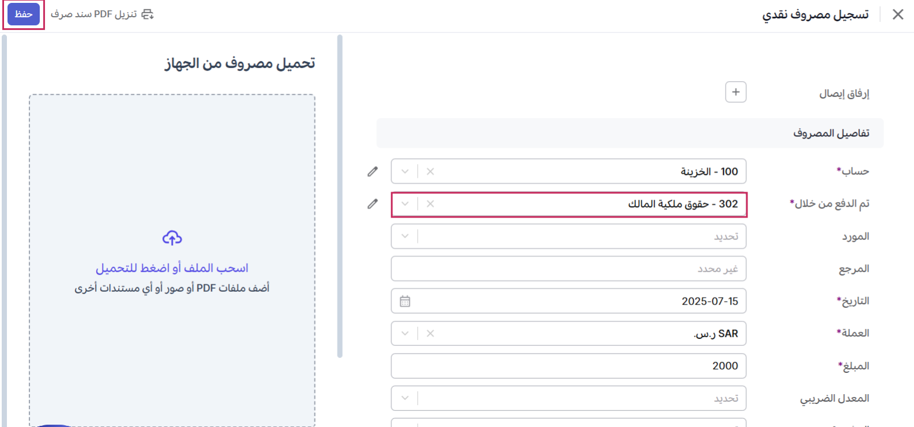The width and height of the screenshot is (914, 427).
Task: Open the المورد supplier dropdown
Action: tap(405, 236)
